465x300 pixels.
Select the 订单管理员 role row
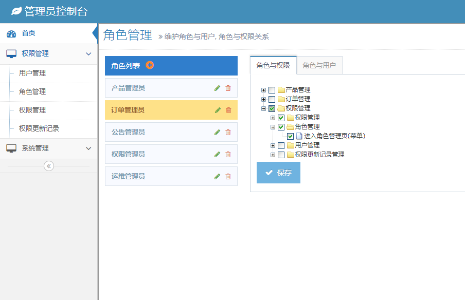click(171, 110)
